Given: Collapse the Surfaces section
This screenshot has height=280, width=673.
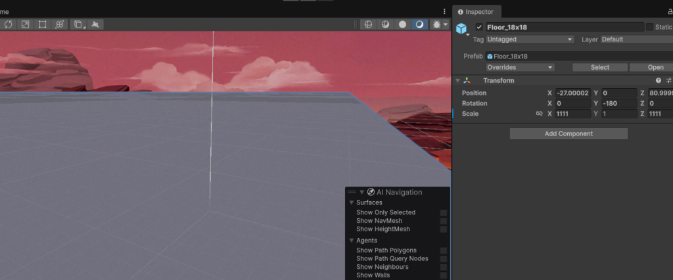Looking at the screenshot, I should click(351, 202).
